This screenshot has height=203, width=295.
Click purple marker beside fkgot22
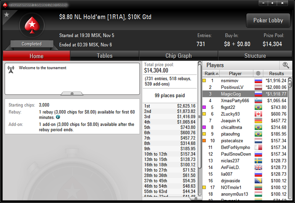pyautogui.click(x=204, y=107)
